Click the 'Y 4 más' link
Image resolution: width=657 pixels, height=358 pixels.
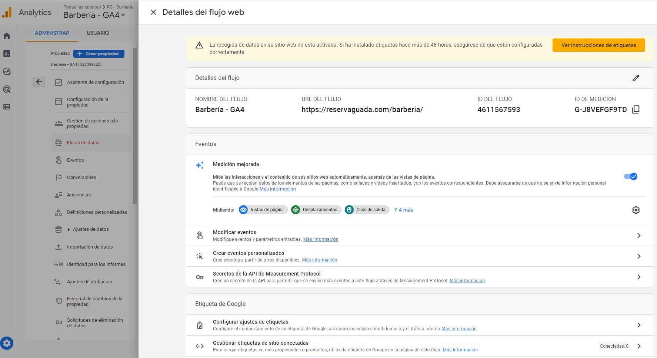coord(403,210)
